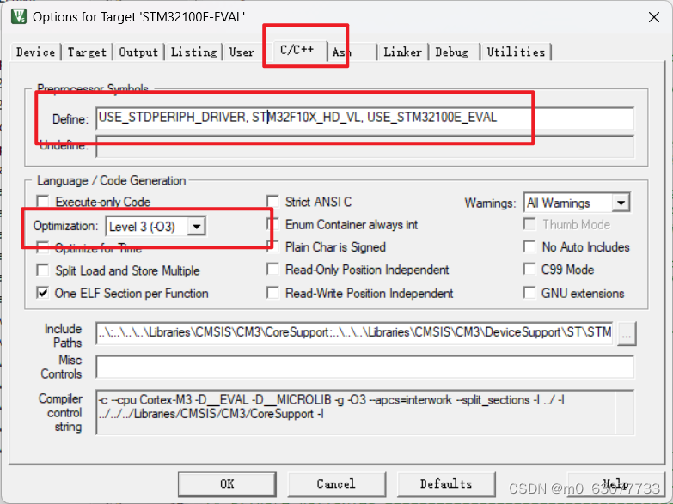The height and width of the screenshot is (504, 673).
Task: Click the Misc Controls input field
Action: pyautogui.click(x=364, y=367)
